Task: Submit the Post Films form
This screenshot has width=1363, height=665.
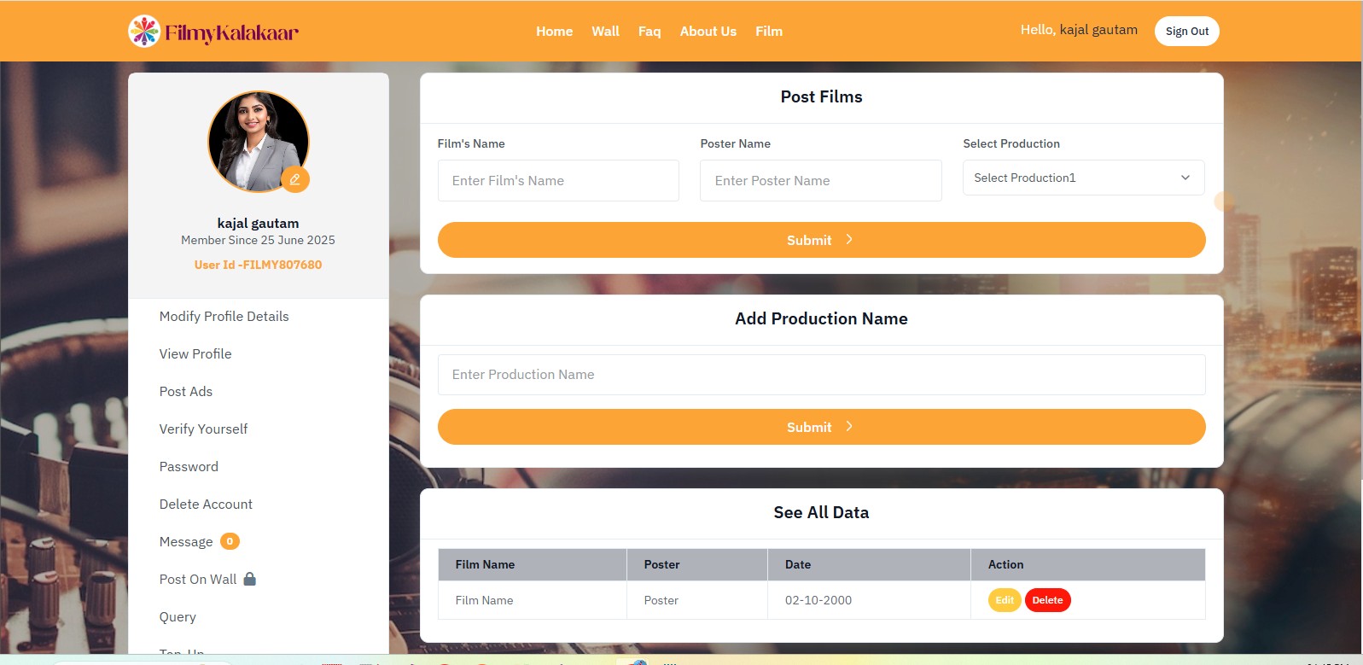Action: [x=821, y=240]
